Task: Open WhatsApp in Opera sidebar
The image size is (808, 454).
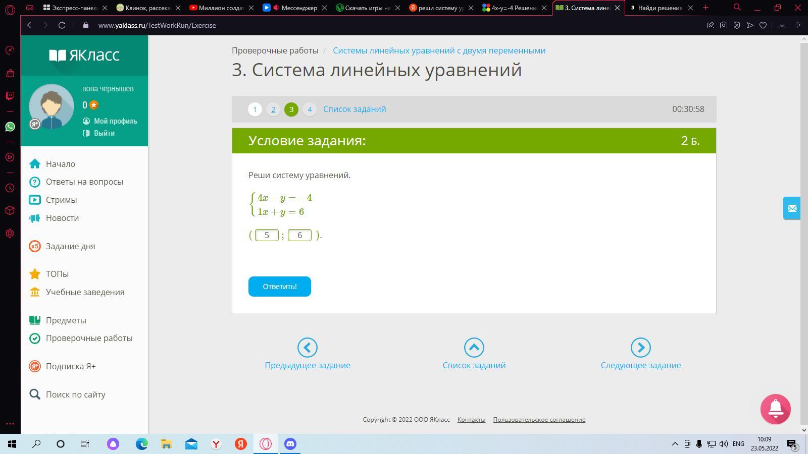Action: (10, 127)
